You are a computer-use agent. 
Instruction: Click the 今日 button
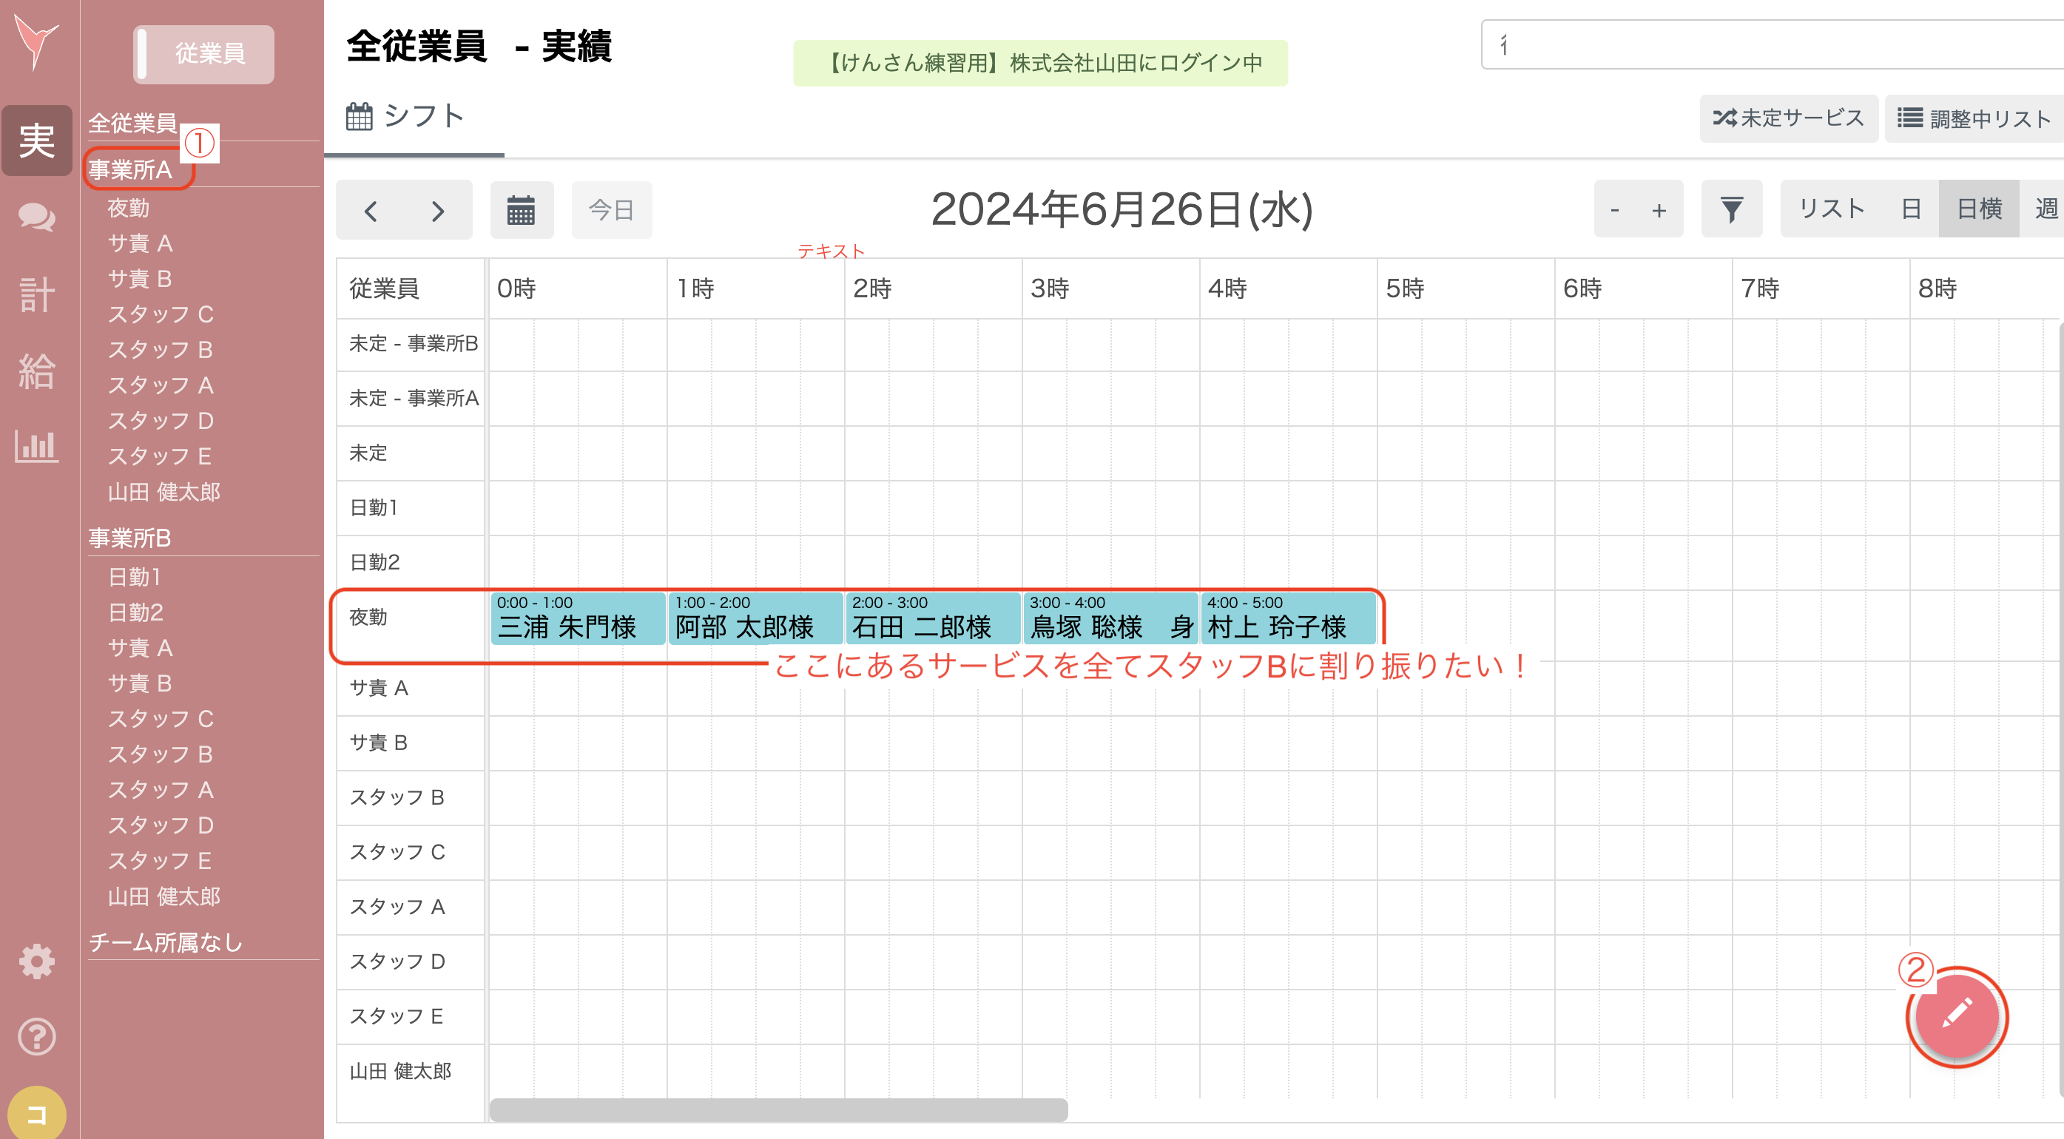click(610, 209)
